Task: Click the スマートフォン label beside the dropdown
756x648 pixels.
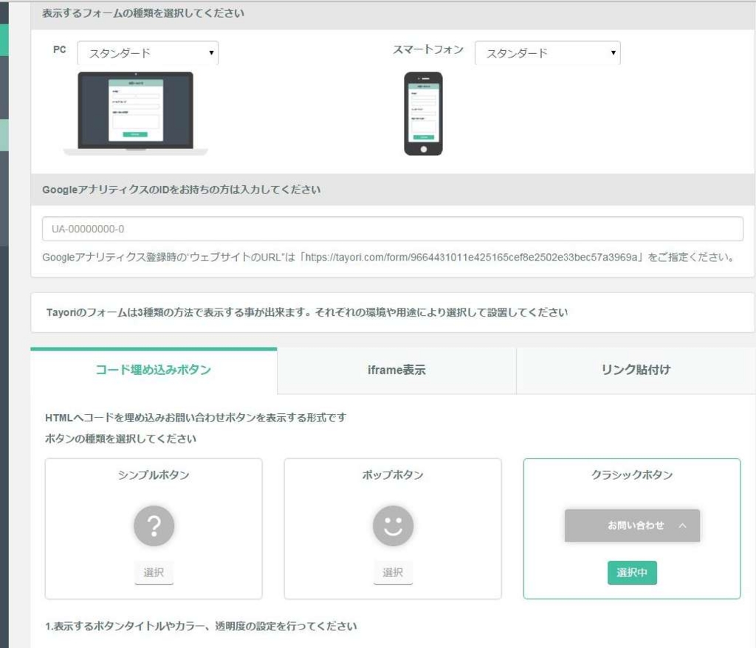Action: tap(428, 49)
